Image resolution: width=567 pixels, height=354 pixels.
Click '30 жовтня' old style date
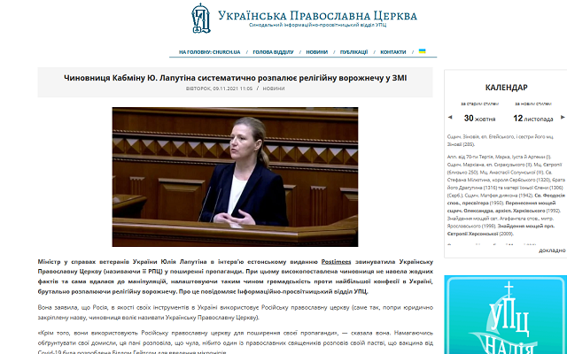pos(480,118)
